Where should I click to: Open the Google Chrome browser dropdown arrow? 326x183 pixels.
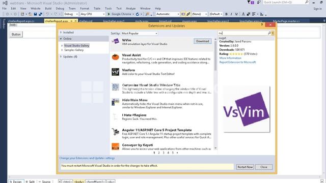[x=133, y=14]
